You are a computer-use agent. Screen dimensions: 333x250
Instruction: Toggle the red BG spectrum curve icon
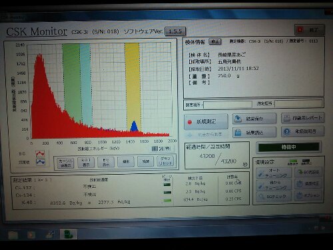pos(40,153)
